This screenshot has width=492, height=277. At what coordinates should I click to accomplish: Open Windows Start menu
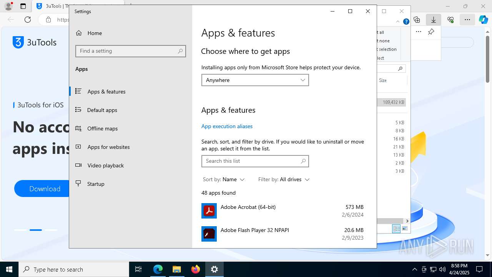(x=9, y=269)
